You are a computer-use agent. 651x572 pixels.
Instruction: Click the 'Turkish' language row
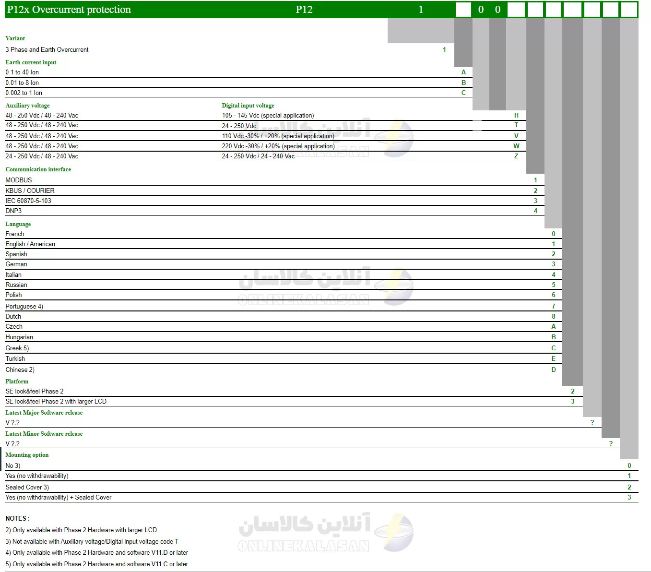(284, 358)
